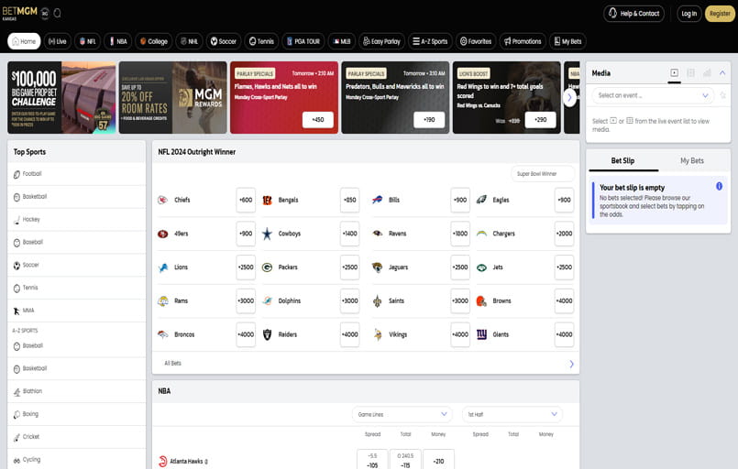Open the PGA TOUR nav tab
This screenshot has width=738, height=469.
303,41
